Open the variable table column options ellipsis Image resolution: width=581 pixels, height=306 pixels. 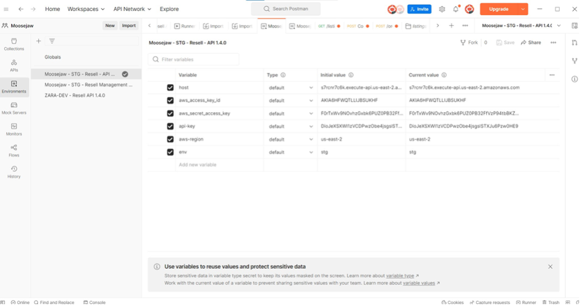pyautogui.click(x=552, y=75)
